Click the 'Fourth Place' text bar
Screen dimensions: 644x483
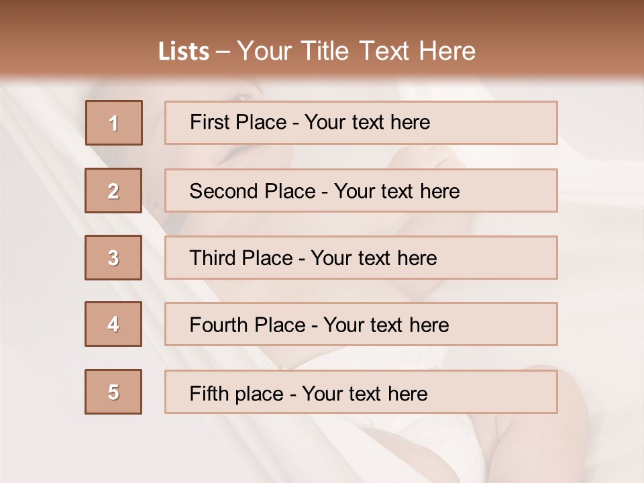[x=361, y=324]
